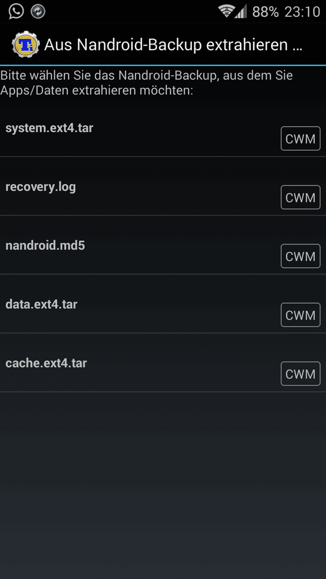
Task: Tap the CWM badge next to system.ext4.tar
Action: pyautogui.click(x=300, y=138)
